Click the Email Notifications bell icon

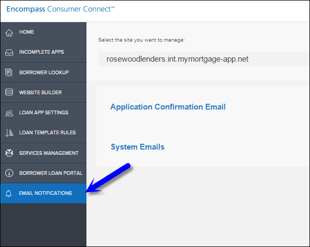click(8, 193)
